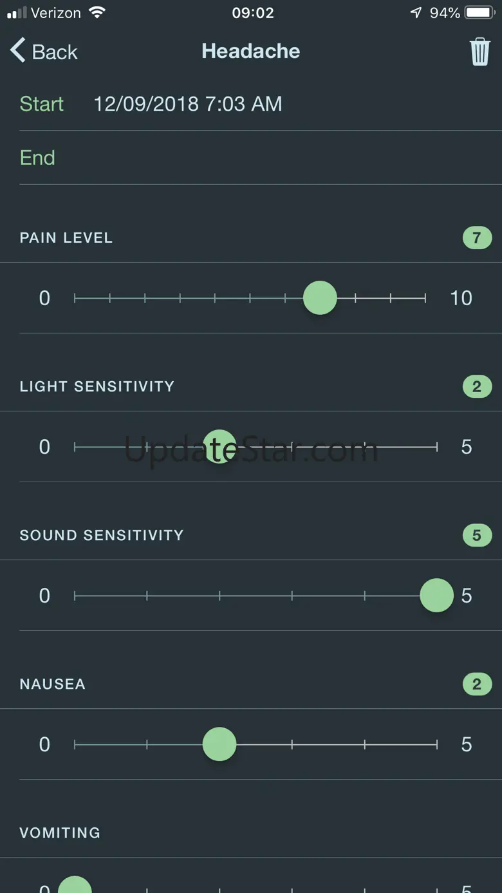Tap the Back text button
The image size is (502, 893).
coord(55,52)
